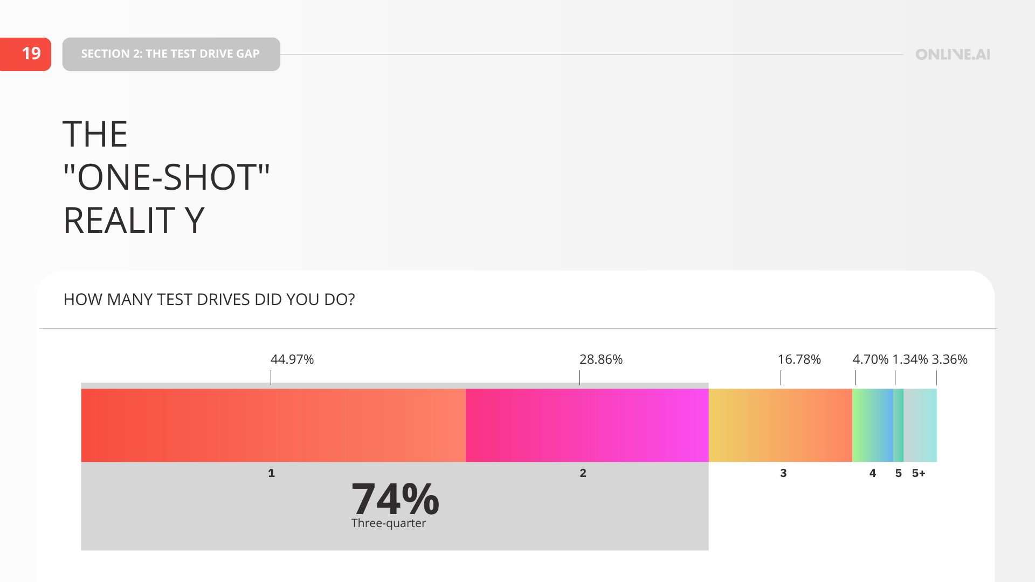Screen dimensions: 1035x582
Task: Select the "How many test drives" chart heading
Action: pyautogui.click(x=209, y=300)
